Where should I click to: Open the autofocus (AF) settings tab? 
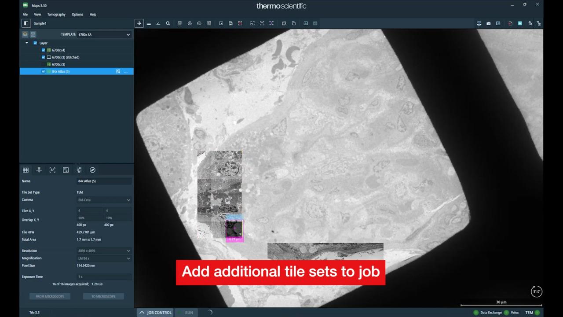52,170
